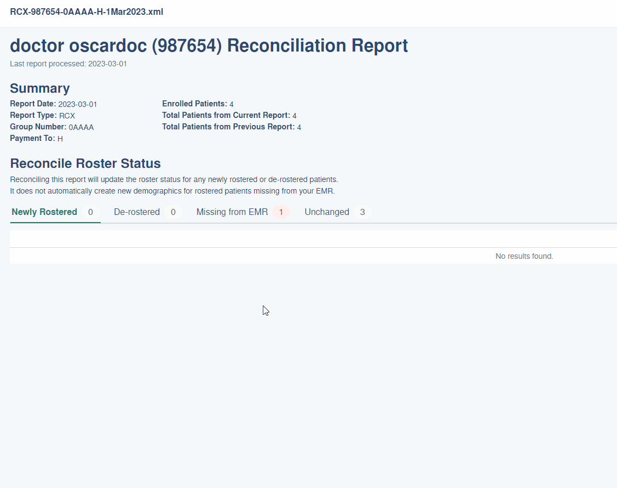Viewport: 617px width, 488px height.
Task: Click the Payment To field
Action: click(x=36, y=139)
